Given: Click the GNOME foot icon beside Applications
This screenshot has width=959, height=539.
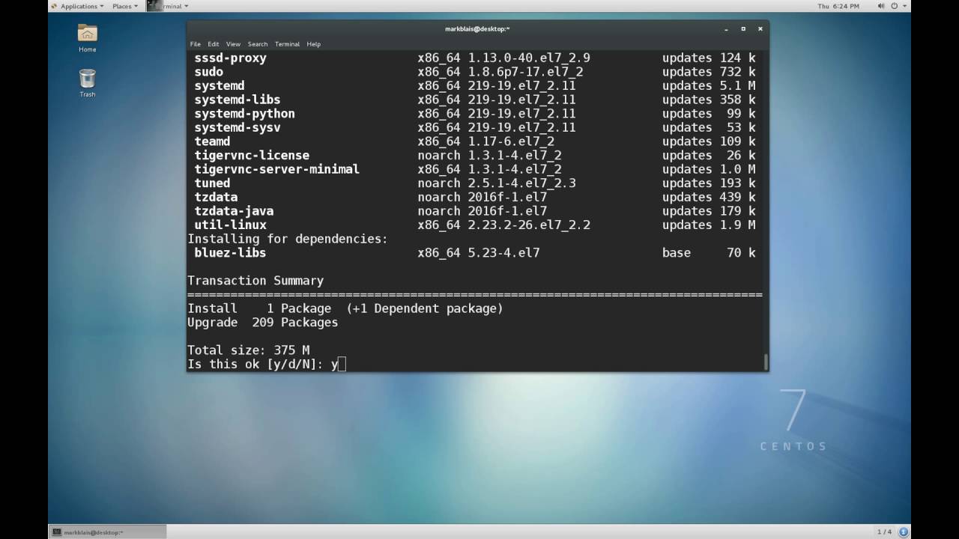Looking at the screenshot, I should pyautogui.click(x=54, y=6).
